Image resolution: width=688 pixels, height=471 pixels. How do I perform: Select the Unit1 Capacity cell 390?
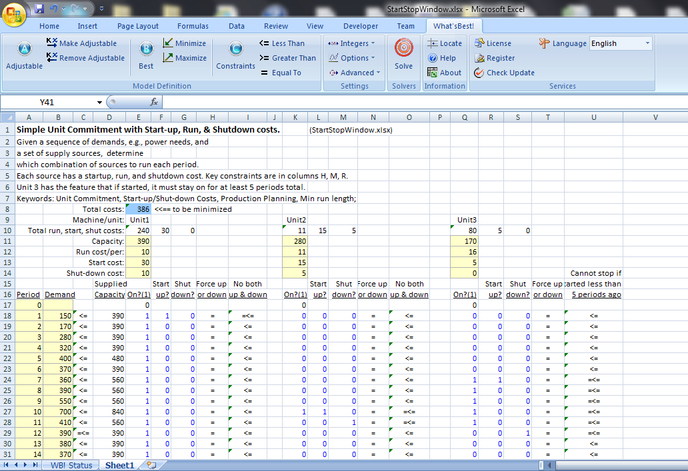click(138, 241)
